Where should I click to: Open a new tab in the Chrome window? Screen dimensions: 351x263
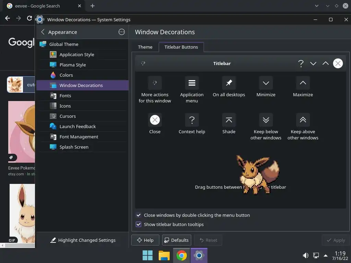[x=93, y=6]
